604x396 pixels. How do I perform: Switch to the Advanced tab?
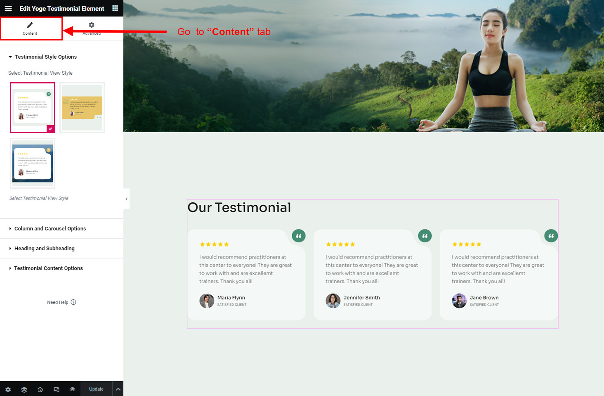[92, 28]
